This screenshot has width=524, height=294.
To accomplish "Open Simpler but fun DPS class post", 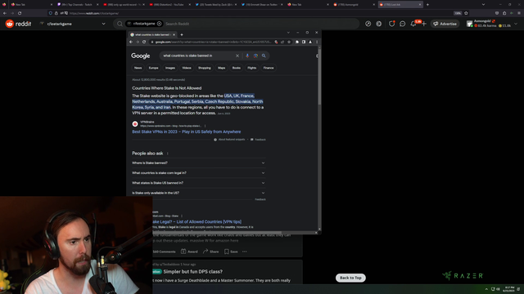I will [x=193, y=272].
